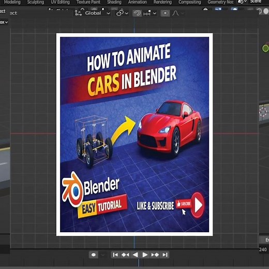Open the UV Editing workspace tab
Viewport: 269px width, 269px height.
click(60, 2)
